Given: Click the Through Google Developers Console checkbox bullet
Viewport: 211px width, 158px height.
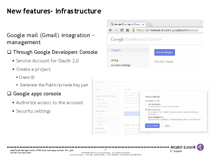Looking at the screenshot, I should tap(9, 52).
